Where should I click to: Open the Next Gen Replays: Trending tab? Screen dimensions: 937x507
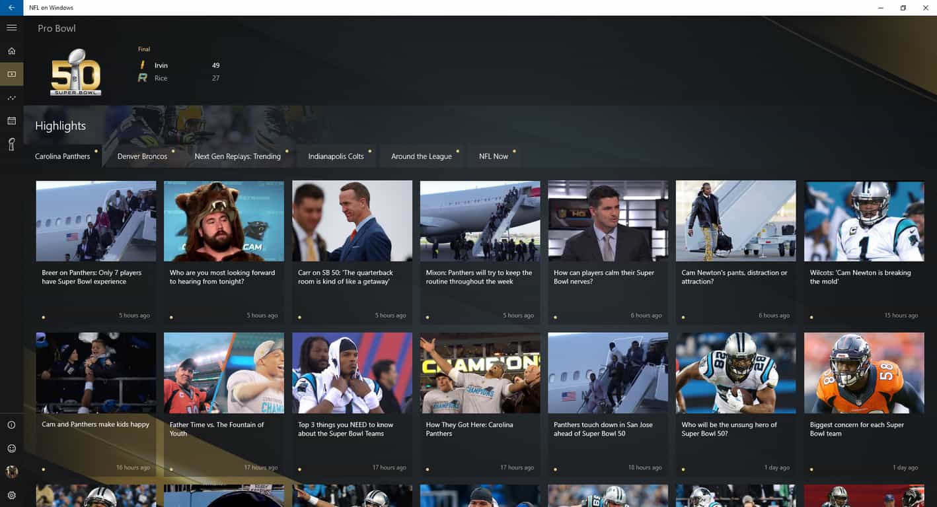[x=238, y=156]
